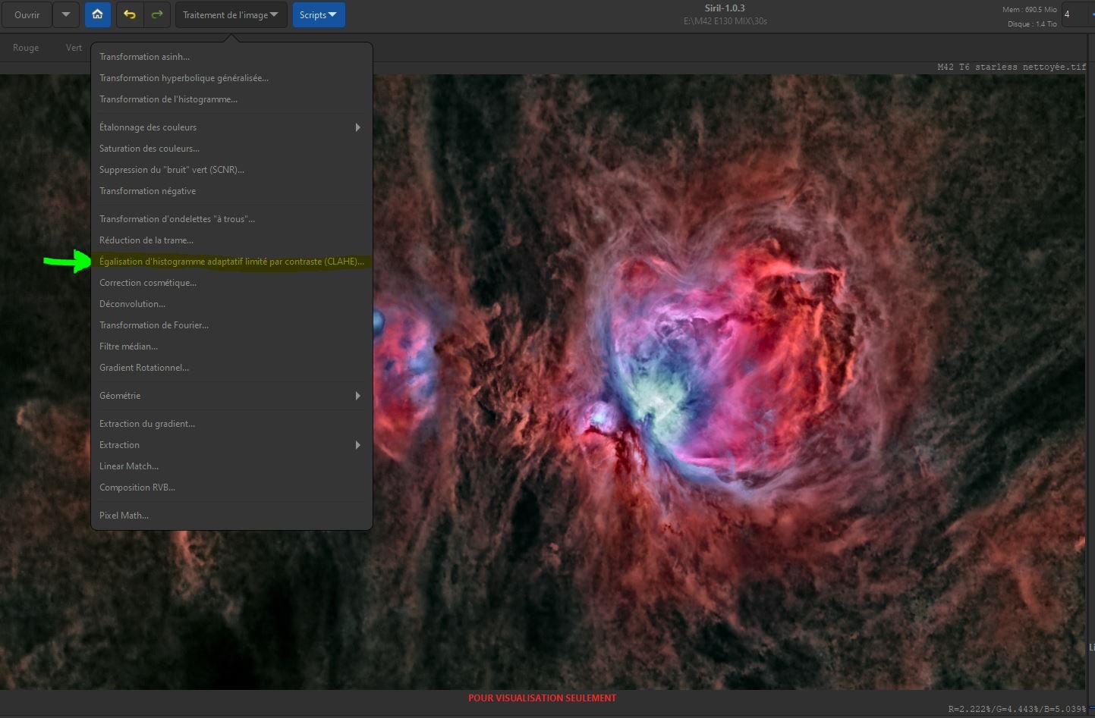Open Transformation de l'histogramme
Viewport: 1095px width, 718px height.
(231, 99)
